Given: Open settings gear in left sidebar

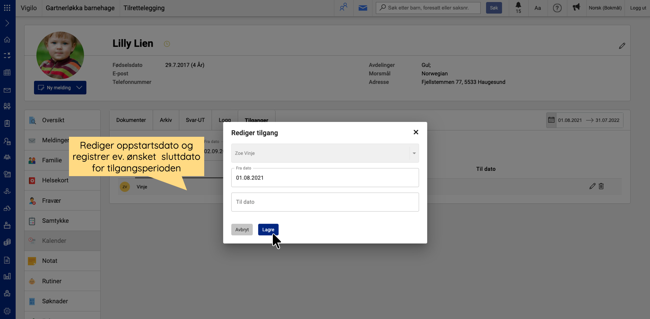Looking at the screenshot, I should pos(7,311).
